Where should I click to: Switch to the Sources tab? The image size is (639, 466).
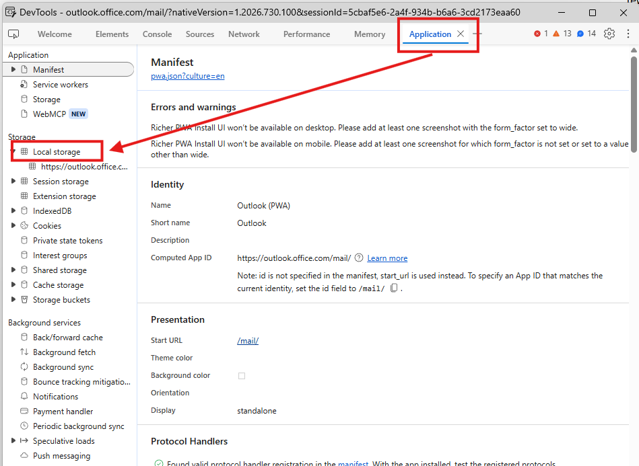tap(200, 34)
